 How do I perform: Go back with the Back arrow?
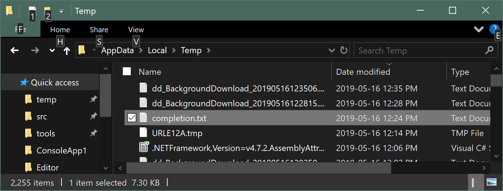(x=15, y=50)
